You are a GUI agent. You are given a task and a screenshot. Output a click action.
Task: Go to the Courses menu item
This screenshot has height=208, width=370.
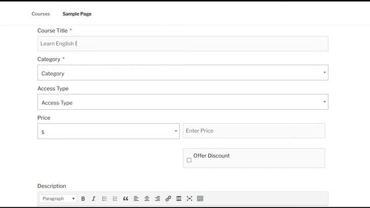40,14
